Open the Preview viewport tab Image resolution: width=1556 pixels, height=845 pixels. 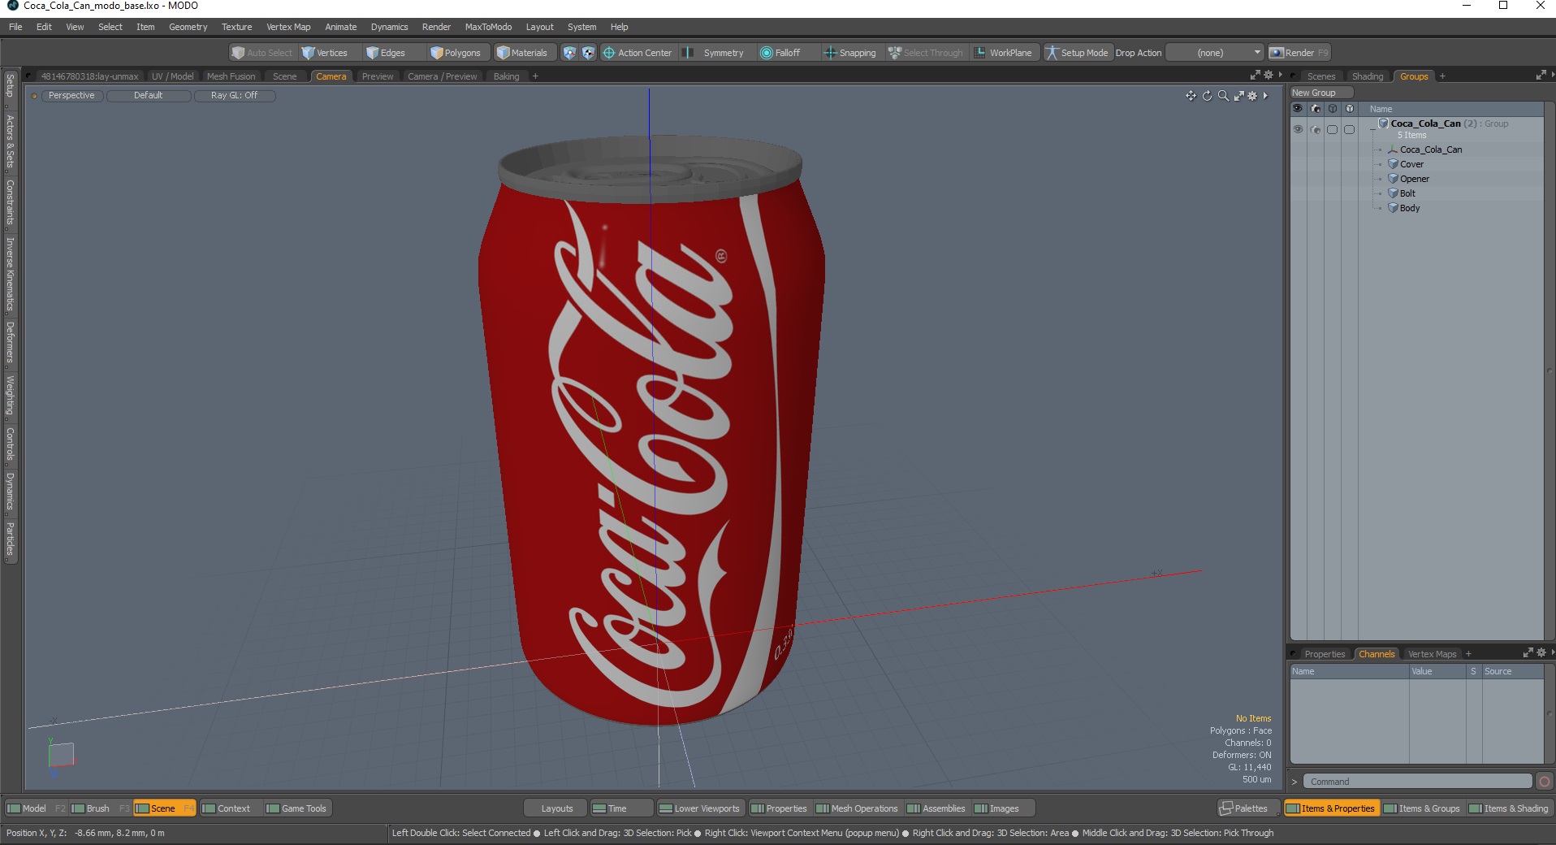click(x=378, y=76)
